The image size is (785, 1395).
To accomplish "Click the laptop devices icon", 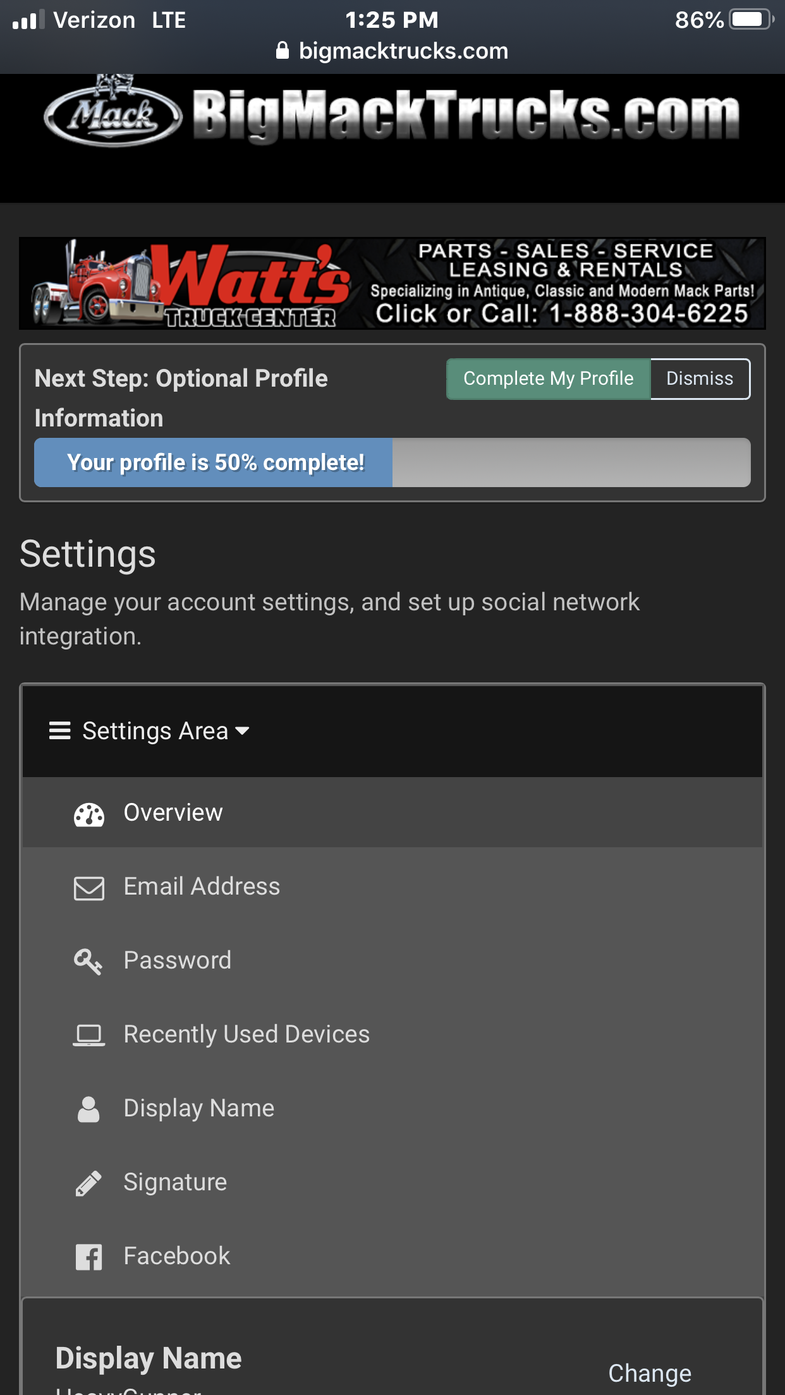I will tap(88, 1036).
